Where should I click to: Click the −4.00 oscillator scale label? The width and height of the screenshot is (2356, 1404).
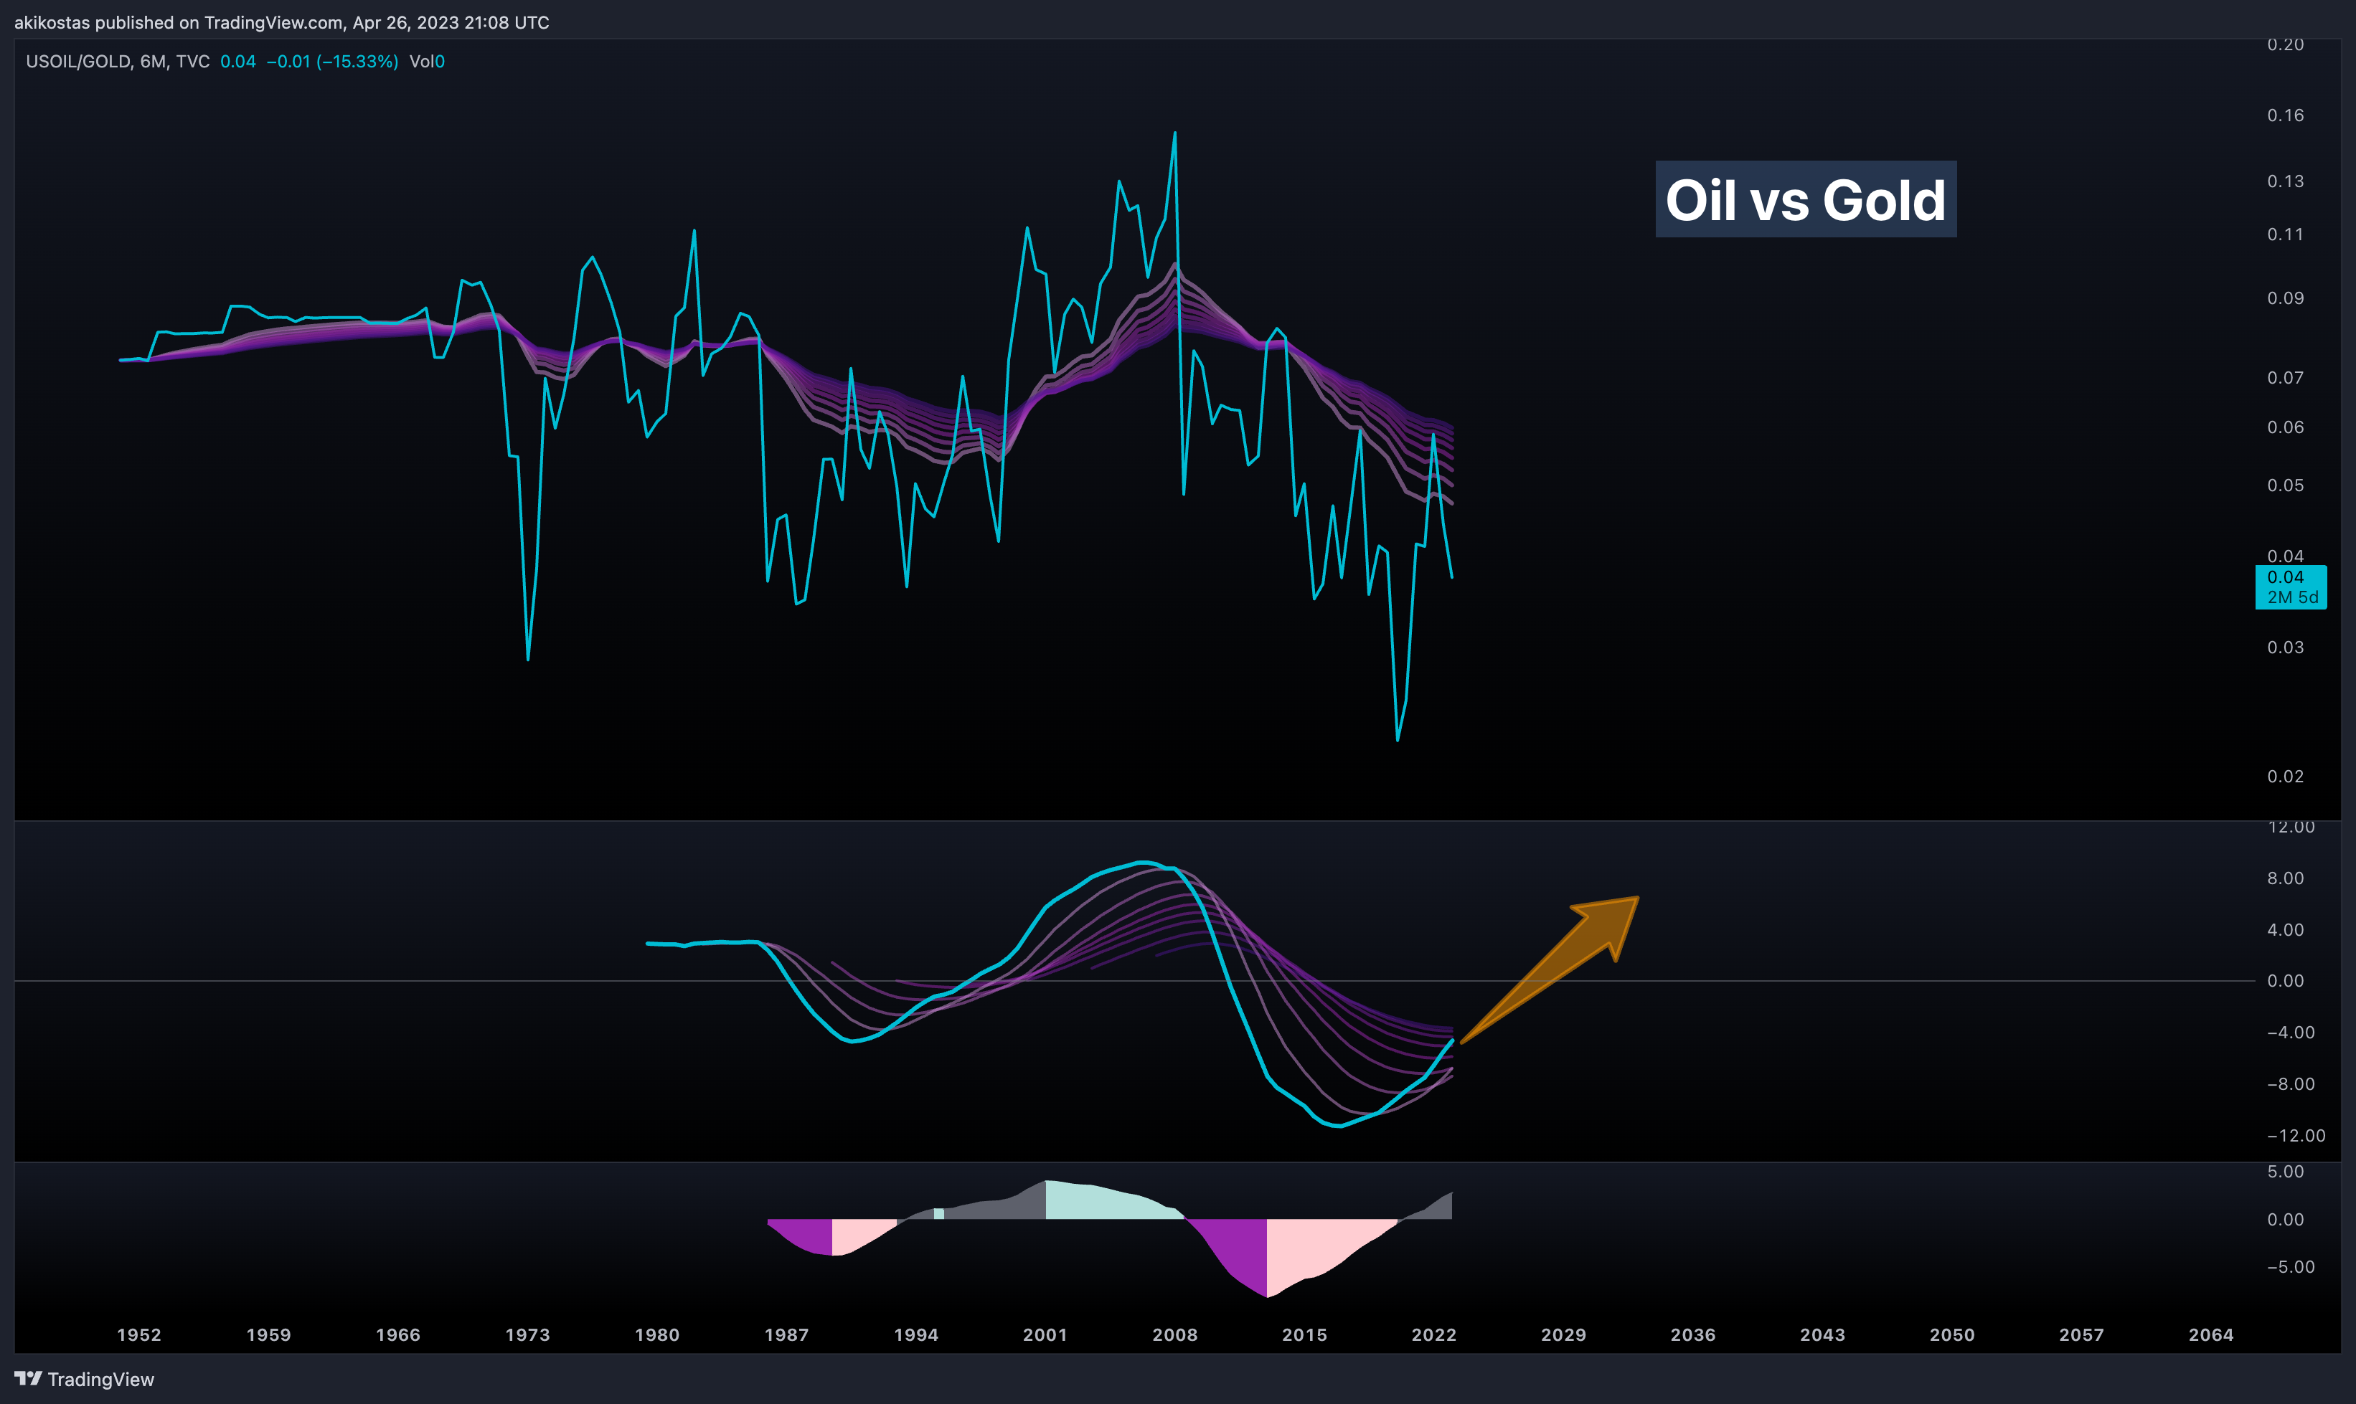2291,1033
